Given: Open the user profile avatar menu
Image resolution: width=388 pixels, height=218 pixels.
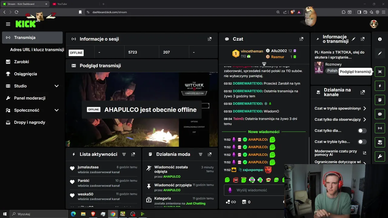Looking at the screenshot, I should 374,24.
